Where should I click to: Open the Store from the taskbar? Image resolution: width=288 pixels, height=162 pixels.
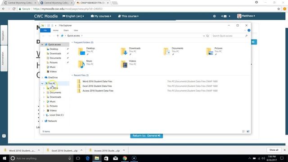coord(106,158)
